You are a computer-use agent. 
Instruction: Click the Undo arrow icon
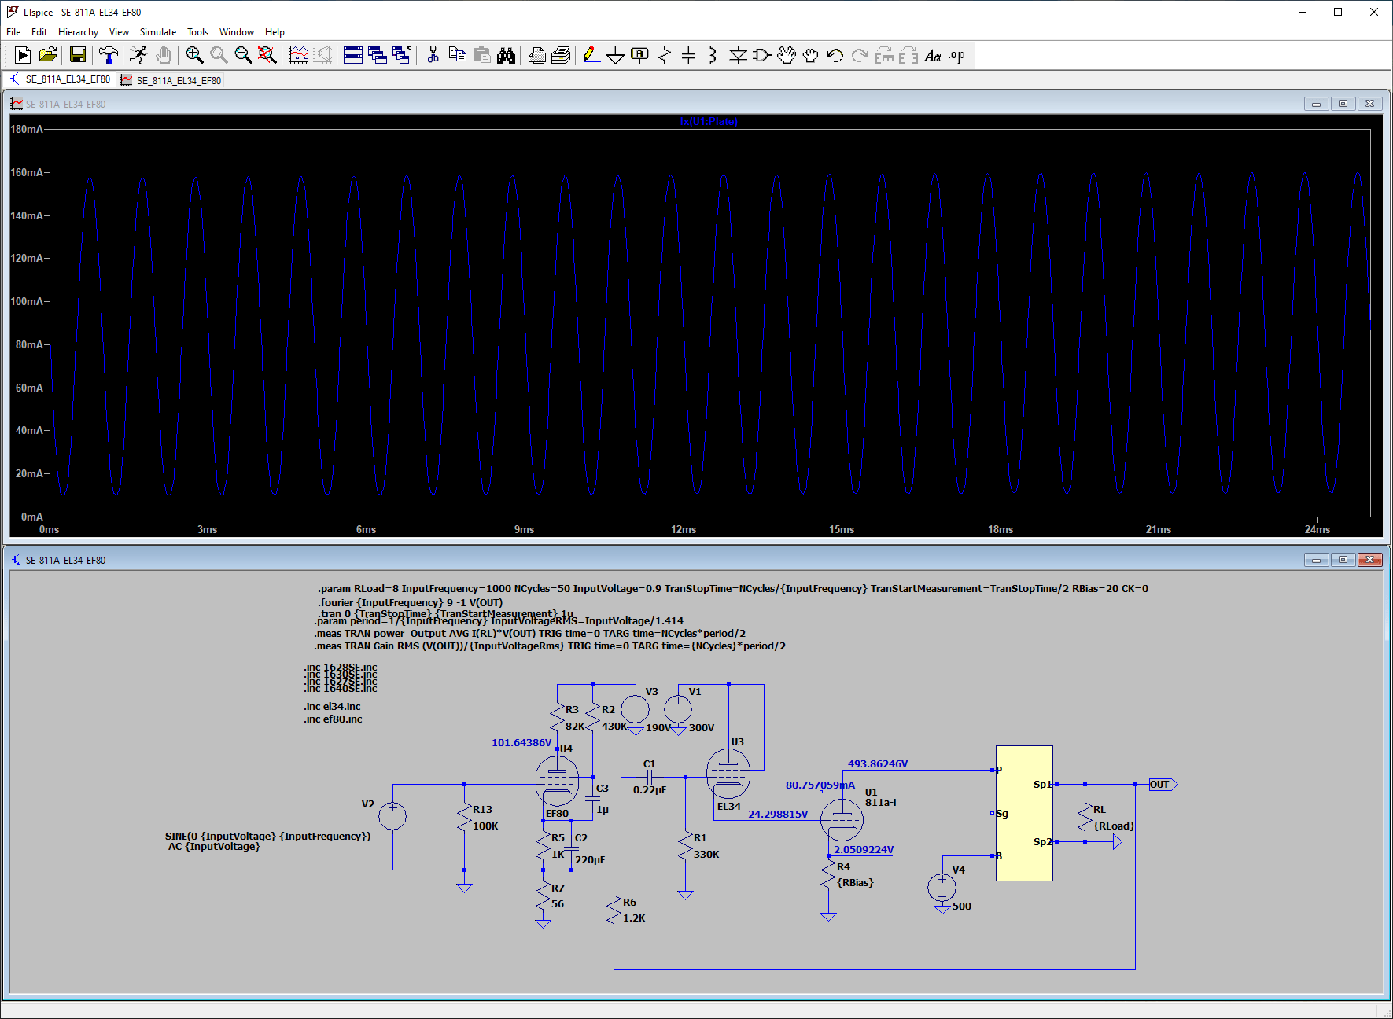(835, 55)
